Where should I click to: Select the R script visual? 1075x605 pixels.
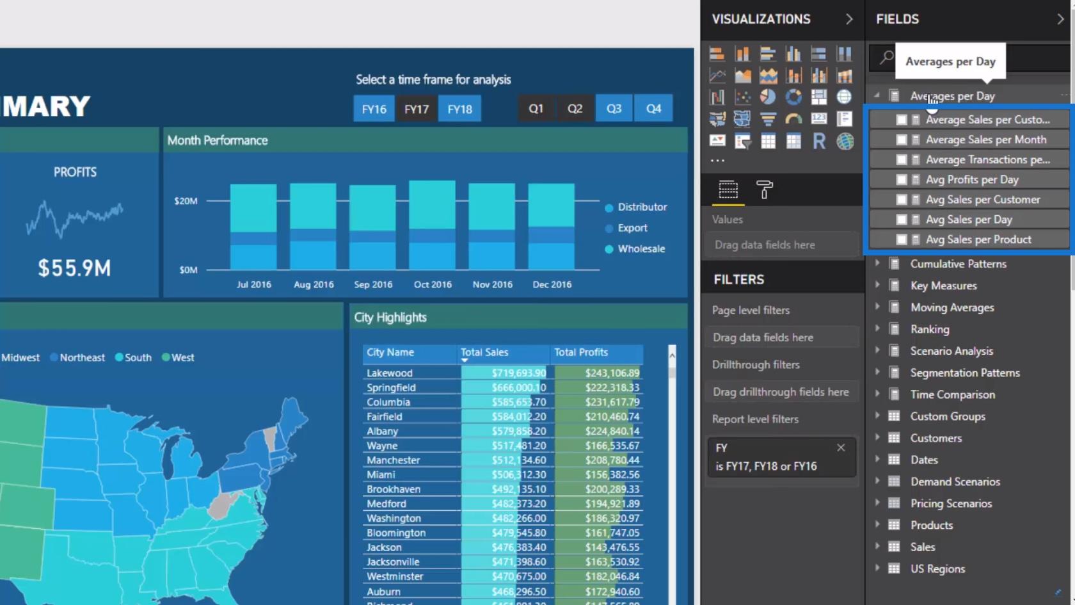point(818,141)
